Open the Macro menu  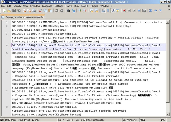[x=69, y=6]
